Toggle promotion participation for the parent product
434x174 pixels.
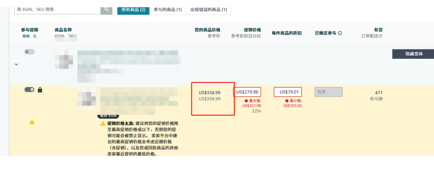click(29, 52)
